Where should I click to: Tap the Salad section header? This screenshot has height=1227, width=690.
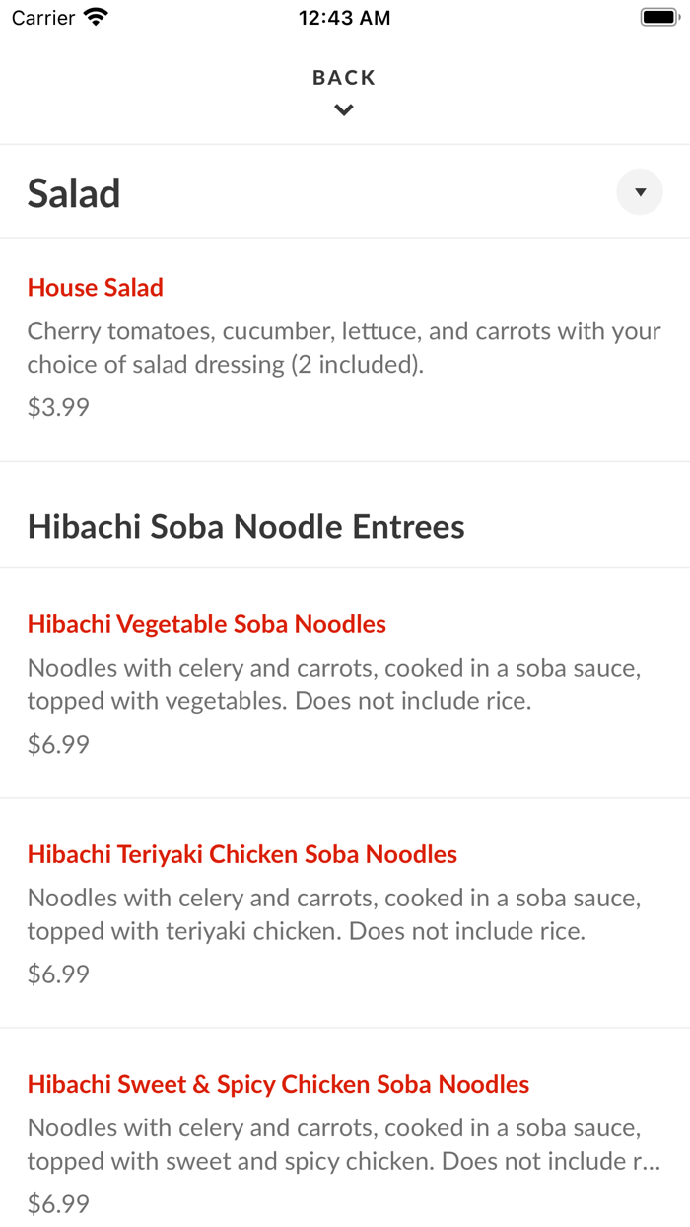[x=73, y=192]
